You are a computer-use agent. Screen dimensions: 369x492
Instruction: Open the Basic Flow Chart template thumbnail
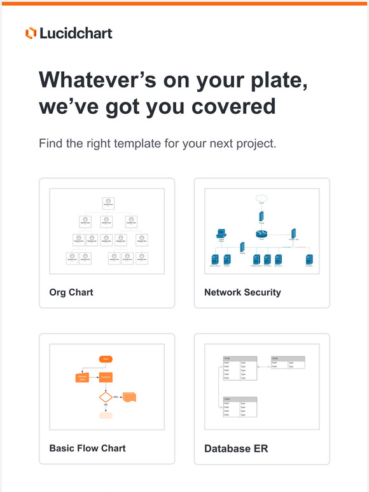107,386
